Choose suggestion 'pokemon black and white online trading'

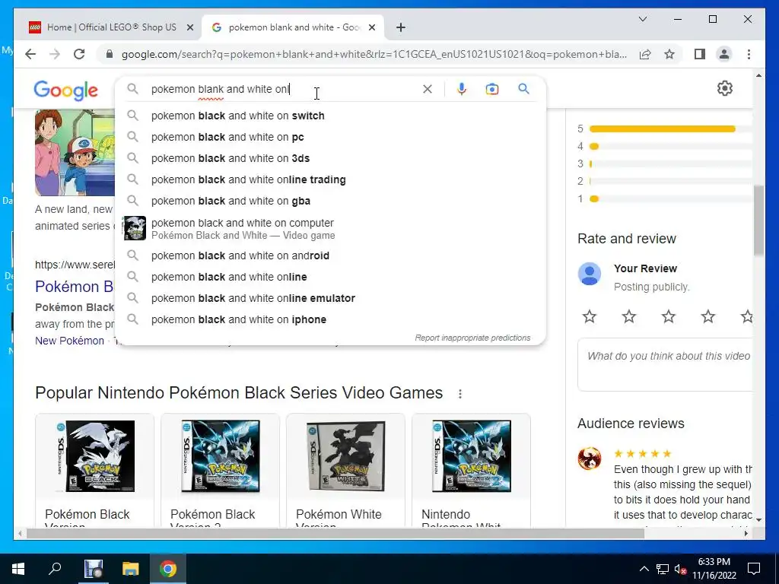[330, 179]
